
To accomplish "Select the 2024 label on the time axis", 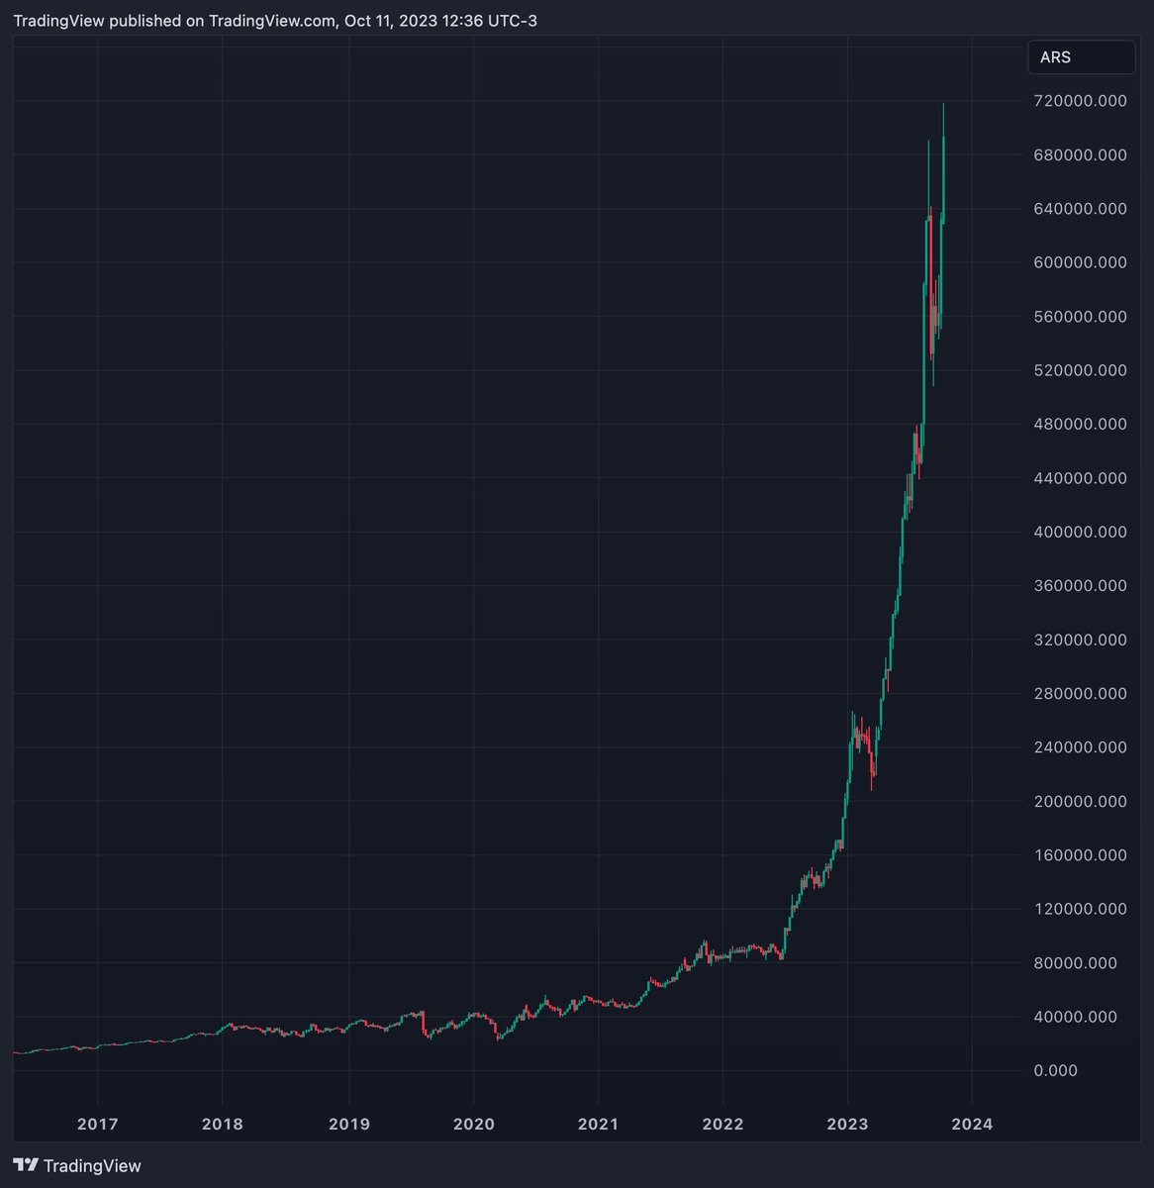I will tap(973, 1124).
